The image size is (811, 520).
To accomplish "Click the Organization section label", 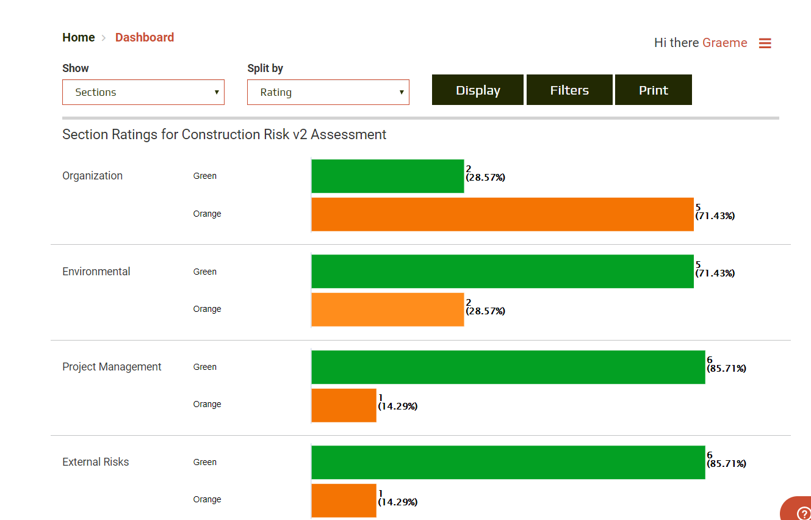I will [92, 176].
